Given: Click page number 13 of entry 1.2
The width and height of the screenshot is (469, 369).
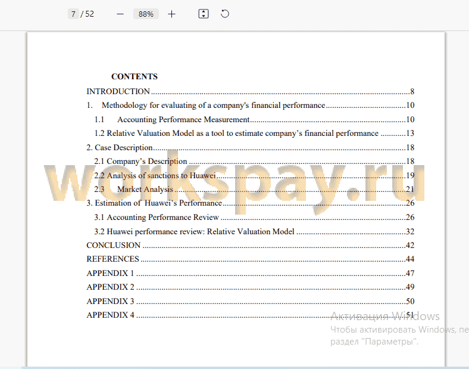Looking at the screenshot, I should tap(410, 134).
